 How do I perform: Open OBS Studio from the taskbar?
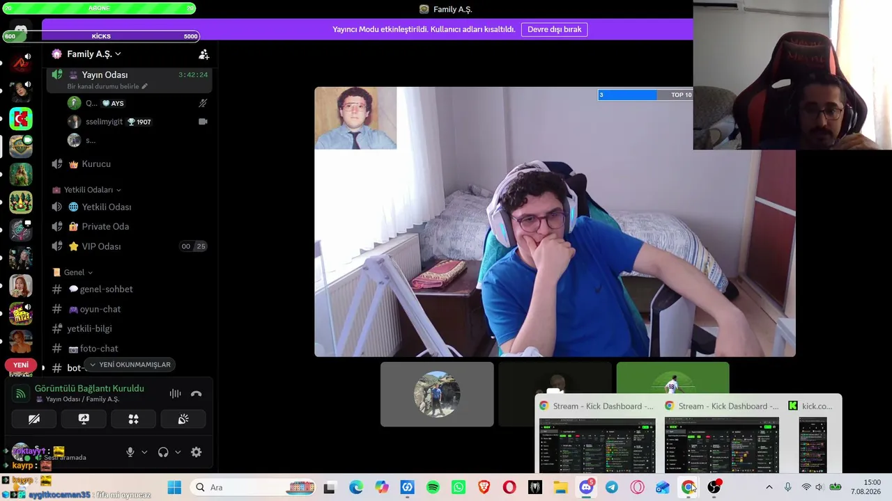[714, 487]
